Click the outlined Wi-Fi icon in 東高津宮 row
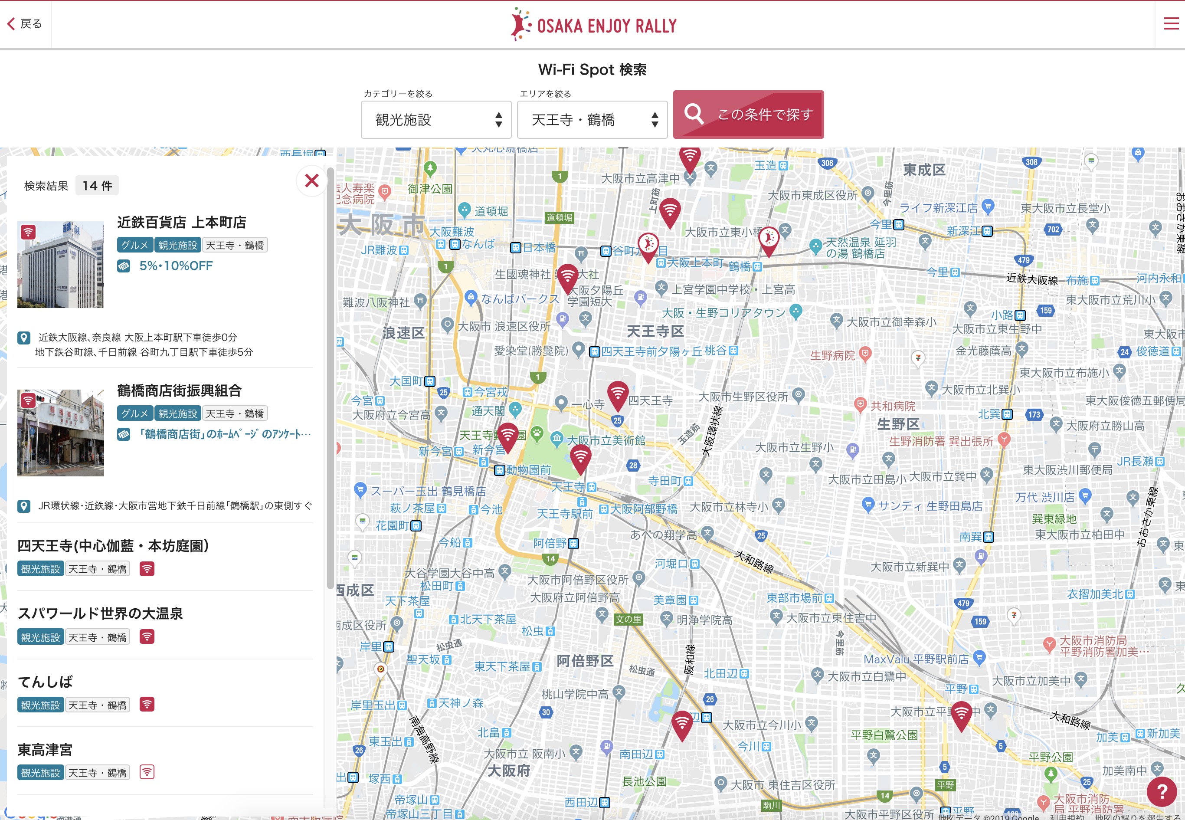 click(x=147, y=772)
